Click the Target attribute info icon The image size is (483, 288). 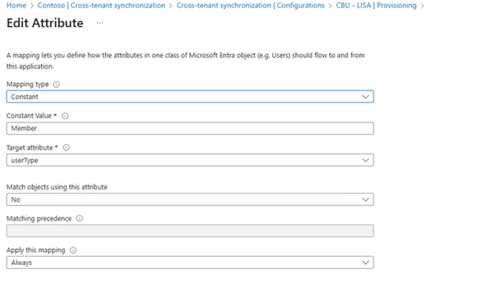pos(67,147)
